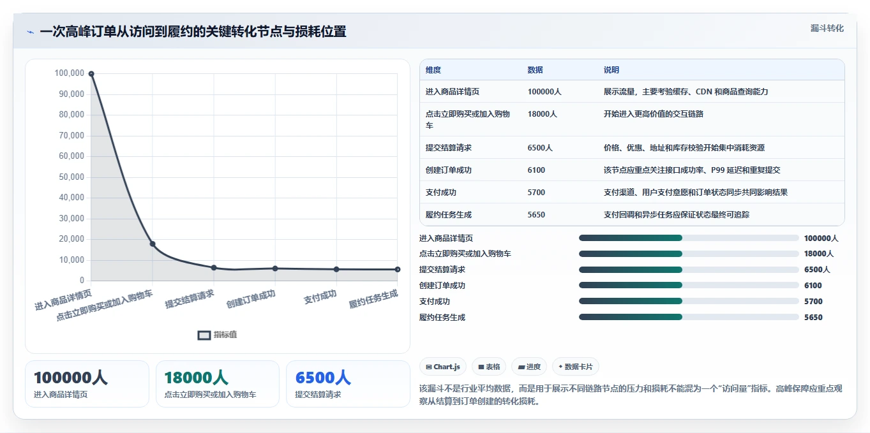Click the x-axis label 支付成功

[320, 297]
